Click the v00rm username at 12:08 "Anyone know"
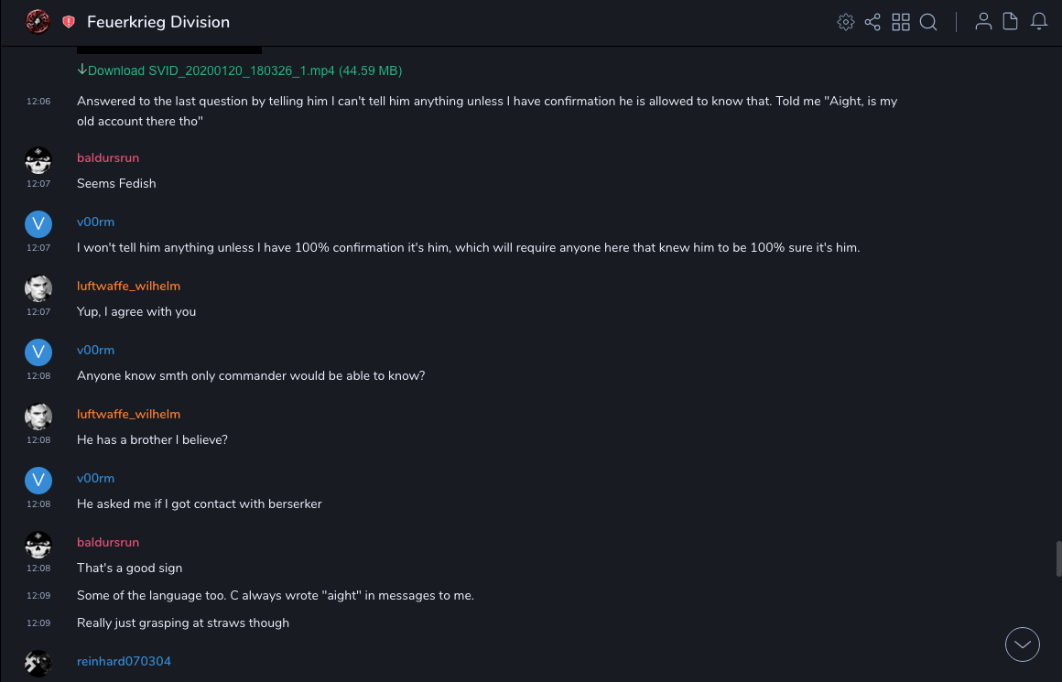Screen dimensions: 1062x682 [95, 351]
